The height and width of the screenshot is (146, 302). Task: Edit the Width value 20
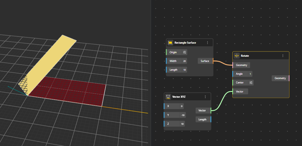185,61
